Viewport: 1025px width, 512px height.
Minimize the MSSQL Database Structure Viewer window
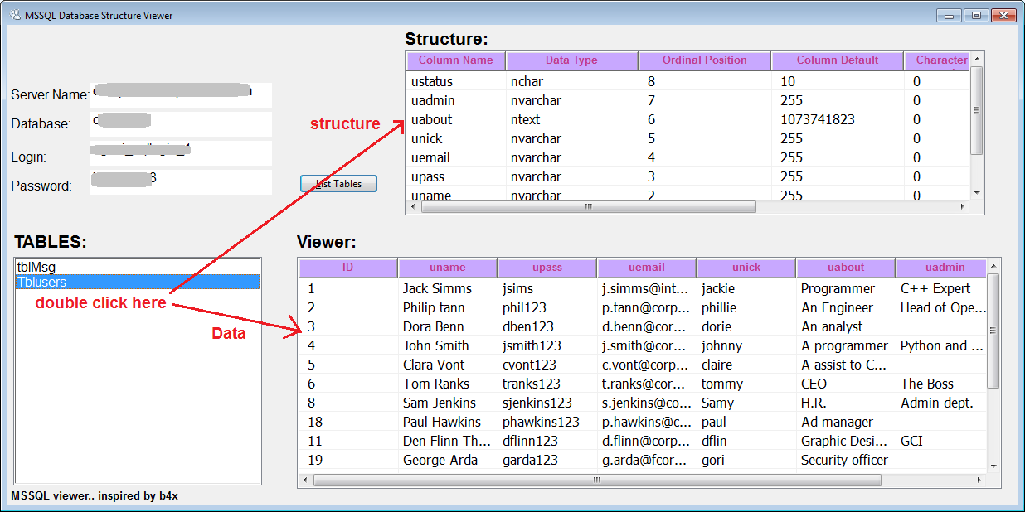tap(950, 15)
